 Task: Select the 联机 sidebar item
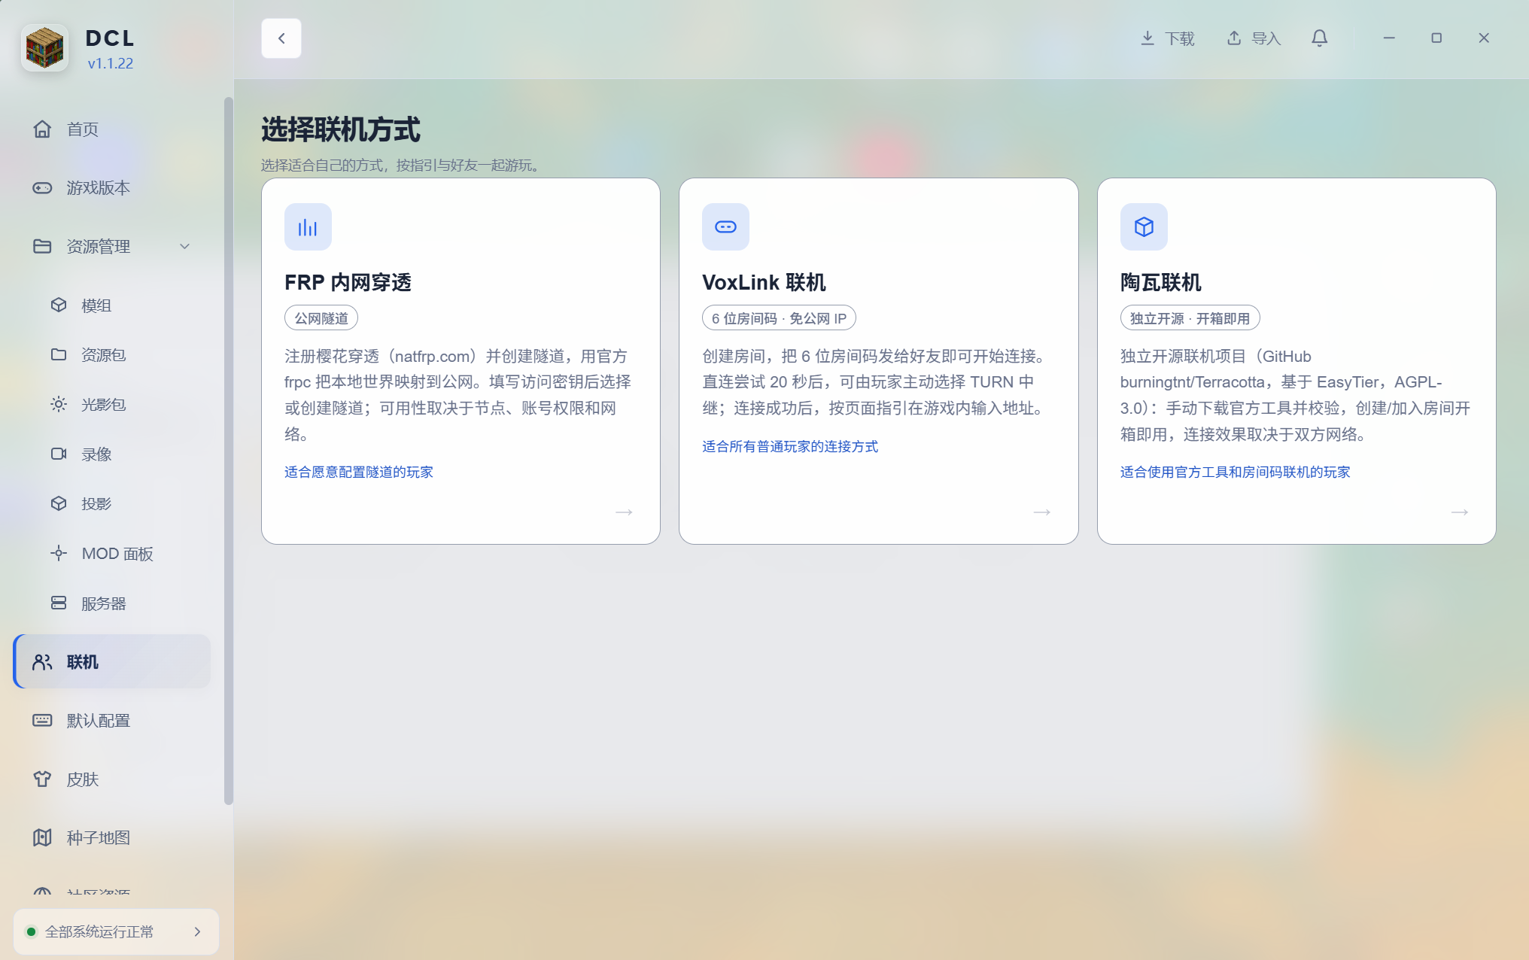tap(111, 662)
